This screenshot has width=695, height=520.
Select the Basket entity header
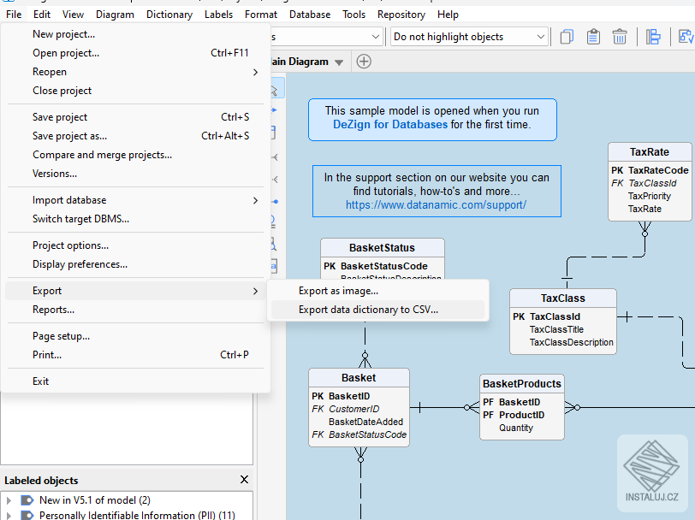click(x=359, y=378)
